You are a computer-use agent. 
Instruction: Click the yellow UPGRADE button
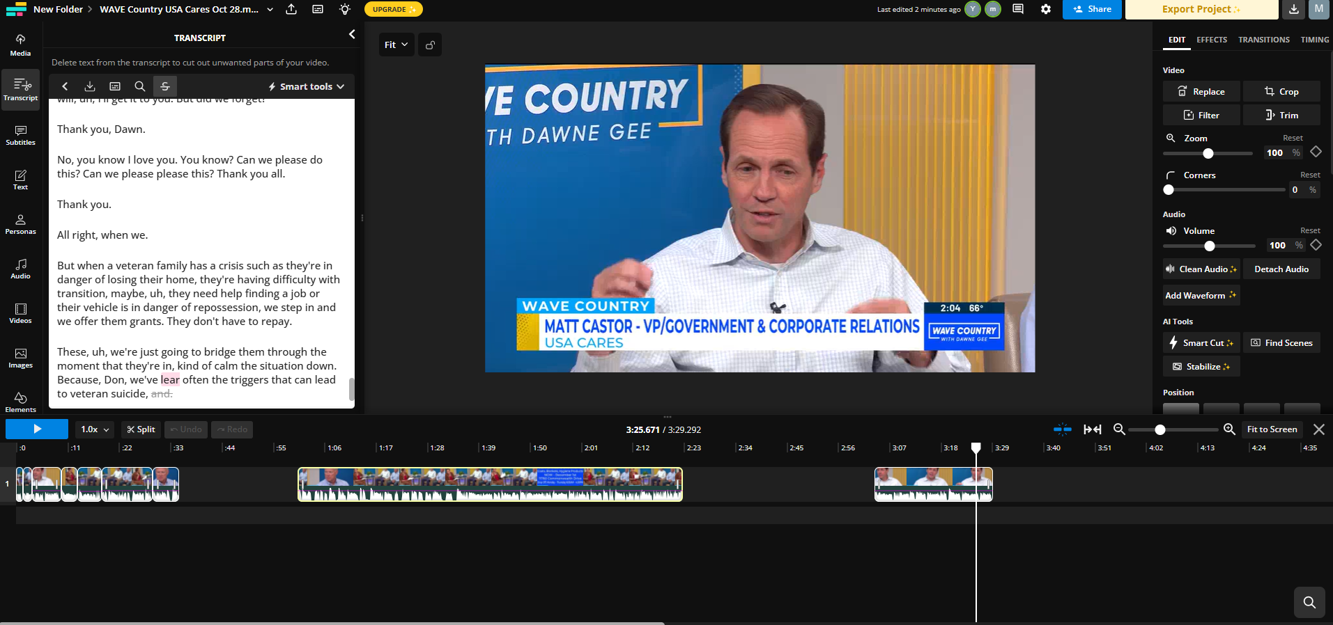point(394,9)
